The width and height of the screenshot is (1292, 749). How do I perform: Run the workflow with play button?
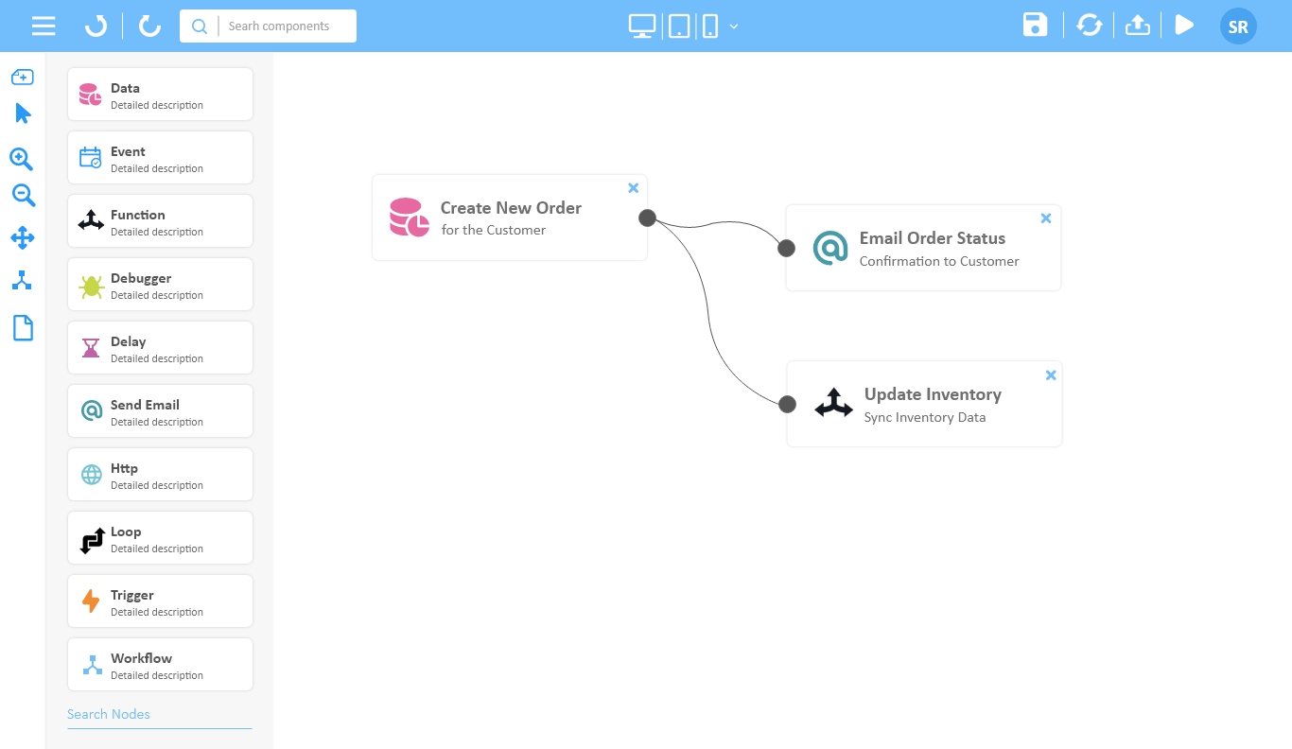(1183, 26)
